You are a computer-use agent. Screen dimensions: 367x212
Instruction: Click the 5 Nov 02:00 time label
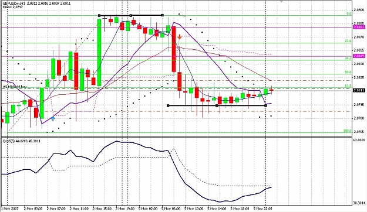[x=148, y=208]
